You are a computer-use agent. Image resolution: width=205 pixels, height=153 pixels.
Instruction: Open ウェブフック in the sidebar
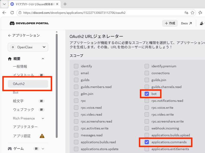24,110
